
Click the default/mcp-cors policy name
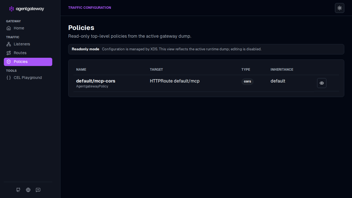[96, 81]
